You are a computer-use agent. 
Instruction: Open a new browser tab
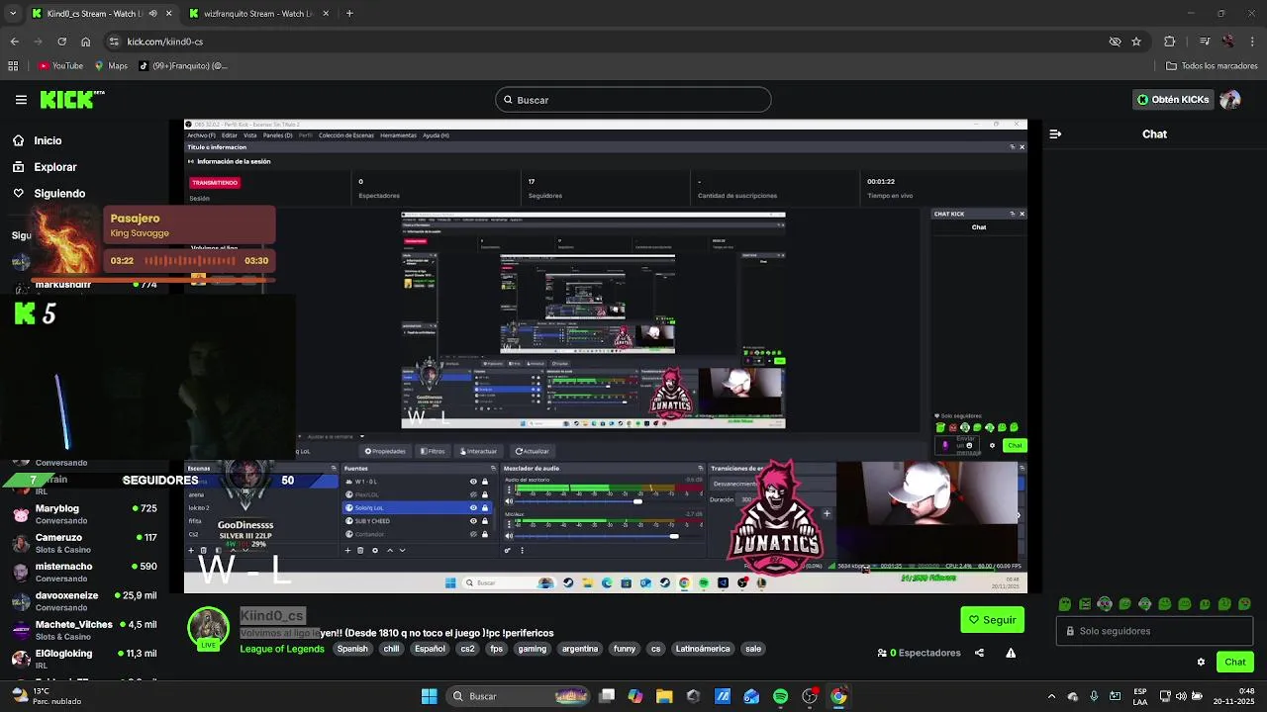349,14
